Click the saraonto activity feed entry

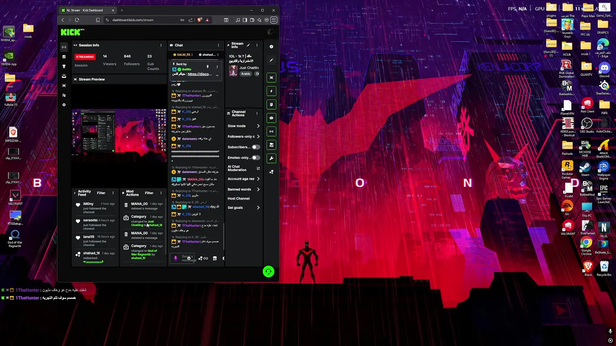tap(96, 224)
